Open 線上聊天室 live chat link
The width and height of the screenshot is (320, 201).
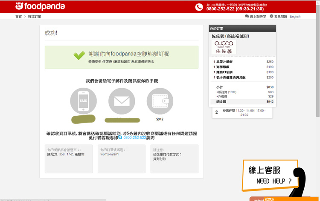pos(258,17)
